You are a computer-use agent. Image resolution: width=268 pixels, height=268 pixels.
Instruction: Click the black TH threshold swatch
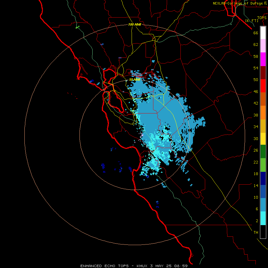tap(263, 232)
